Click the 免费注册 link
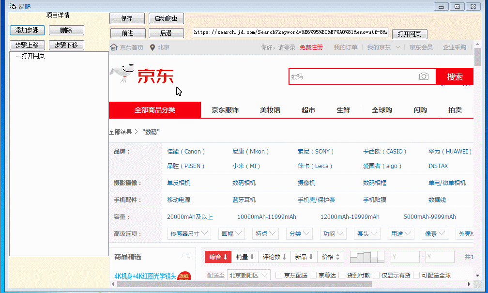The height and width of the screenshot is (293, 488). click(311, 47)
